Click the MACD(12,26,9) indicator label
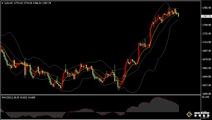 (10, 97)
